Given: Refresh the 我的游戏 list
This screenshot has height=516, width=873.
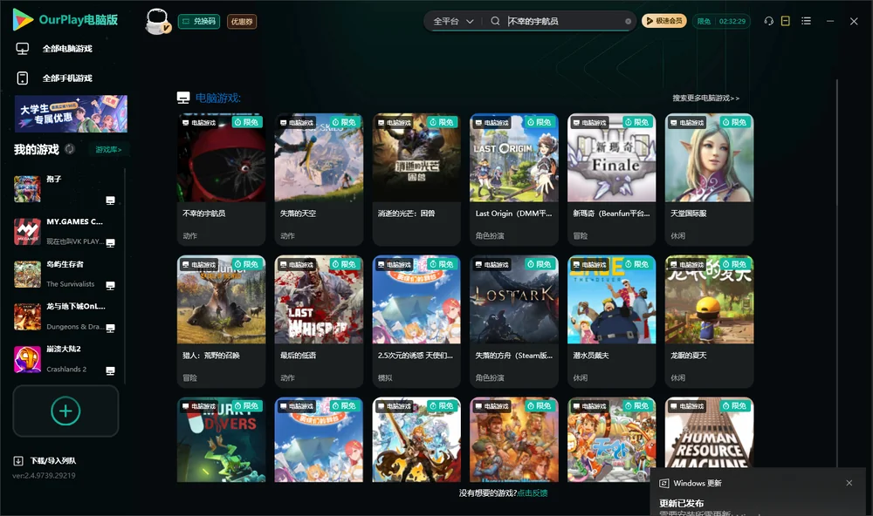Looking at the screenshot, I should [70, 149].
